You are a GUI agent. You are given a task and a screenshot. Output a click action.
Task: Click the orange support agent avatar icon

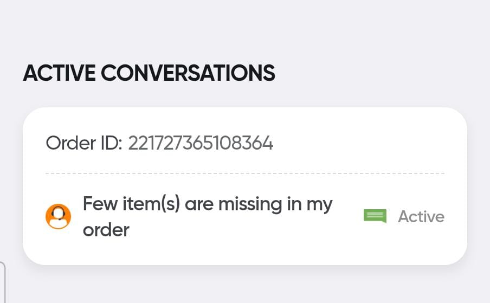(x=58, y=217)
